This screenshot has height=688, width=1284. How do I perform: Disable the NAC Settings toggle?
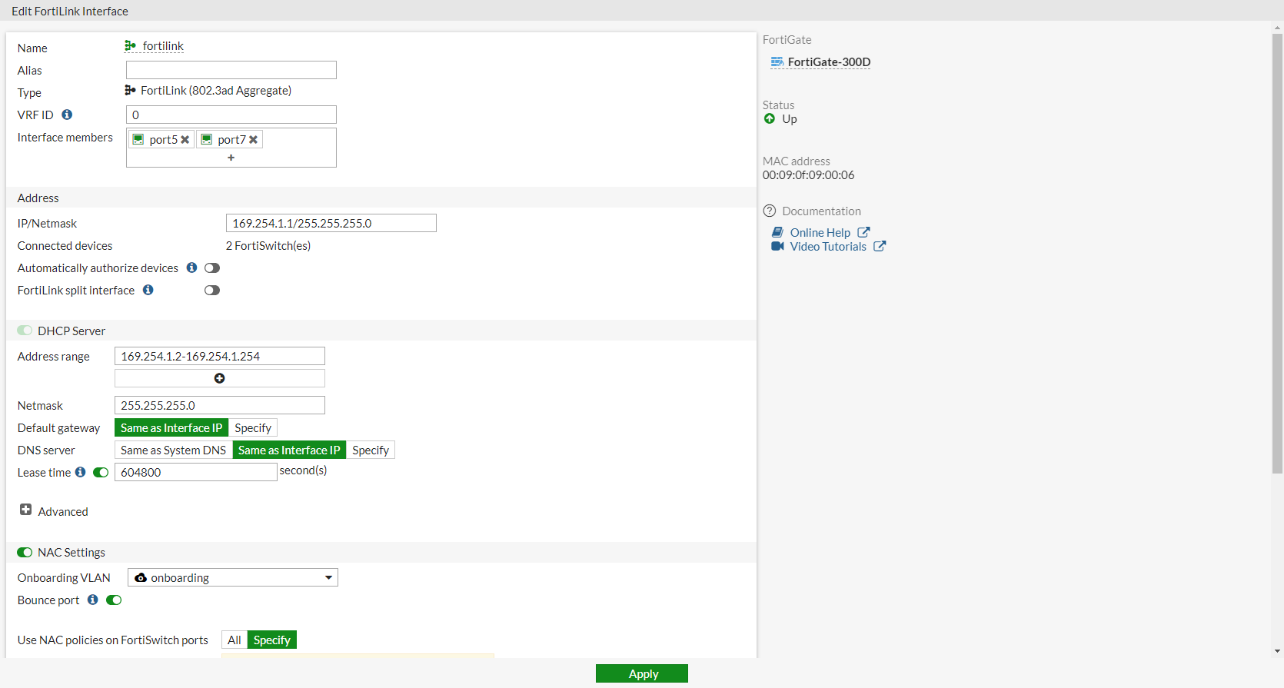[x=25, y=552]
